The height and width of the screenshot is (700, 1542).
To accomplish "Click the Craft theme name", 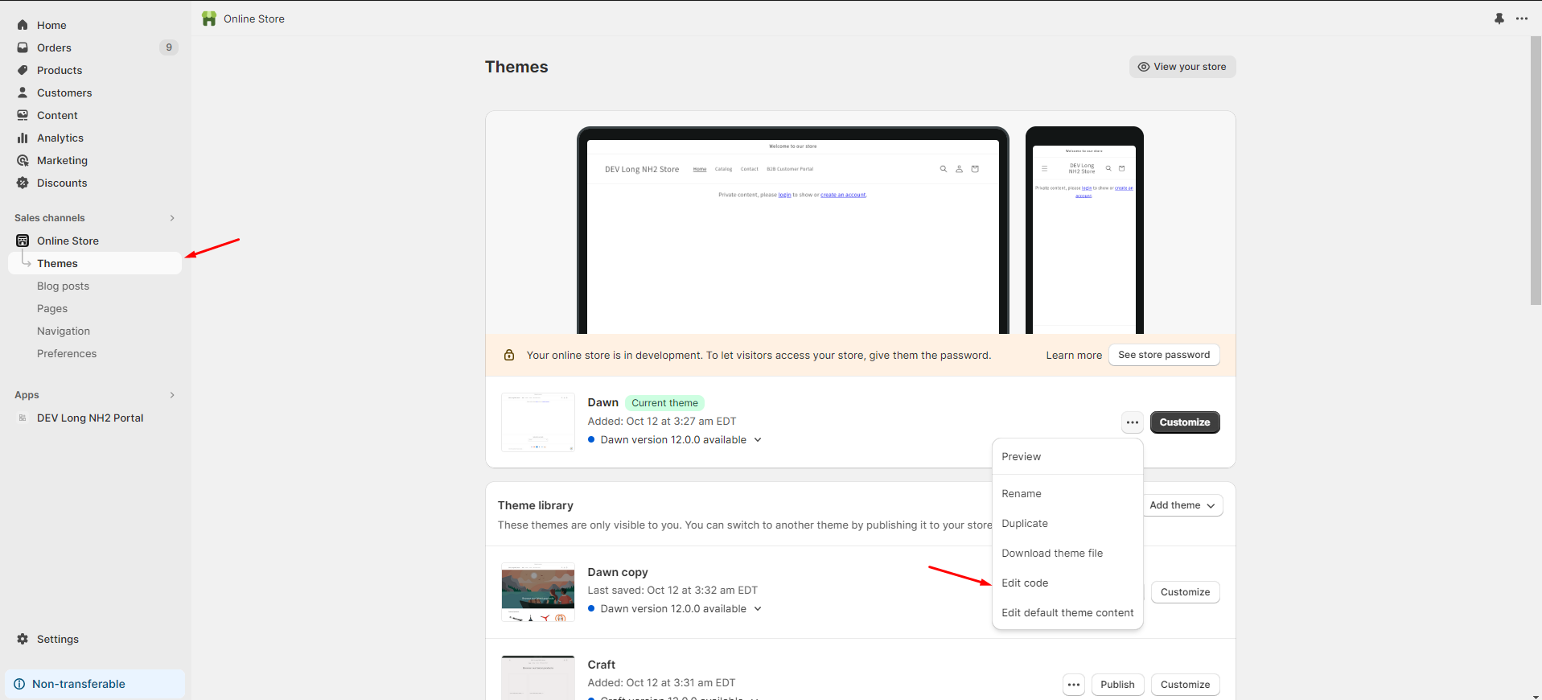I will click(602, 665).
